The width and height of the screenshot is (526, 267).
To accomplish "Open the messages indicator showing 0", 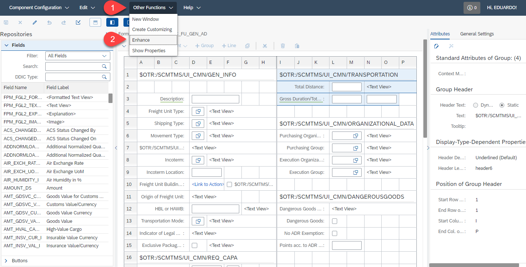I will 472,8.
